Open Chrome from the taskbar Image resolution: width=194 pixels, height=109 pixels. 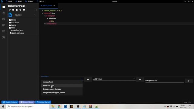[59, 106]
